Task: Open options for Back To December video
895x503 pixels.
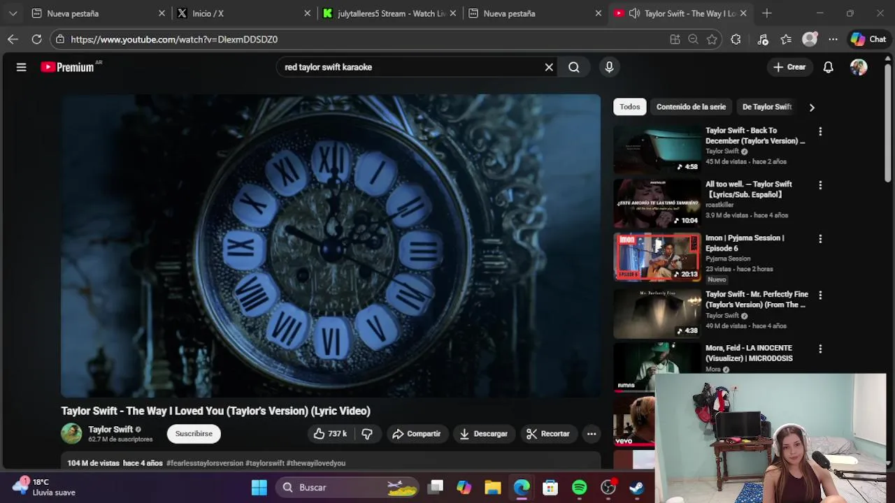Action: [x=820, y=131]
